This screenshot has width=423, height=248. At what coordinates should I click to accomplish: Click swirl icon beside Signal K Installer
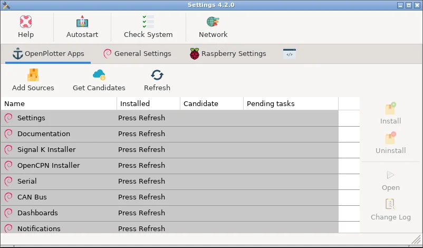tap(8, 149)
